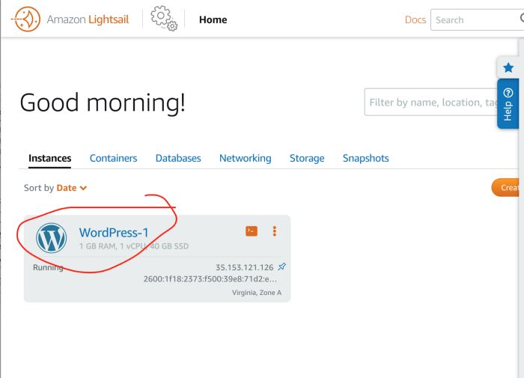Click the Virginia, Zone A location text
The height and width of the screenshot is (378, 524).
point(257,293)
